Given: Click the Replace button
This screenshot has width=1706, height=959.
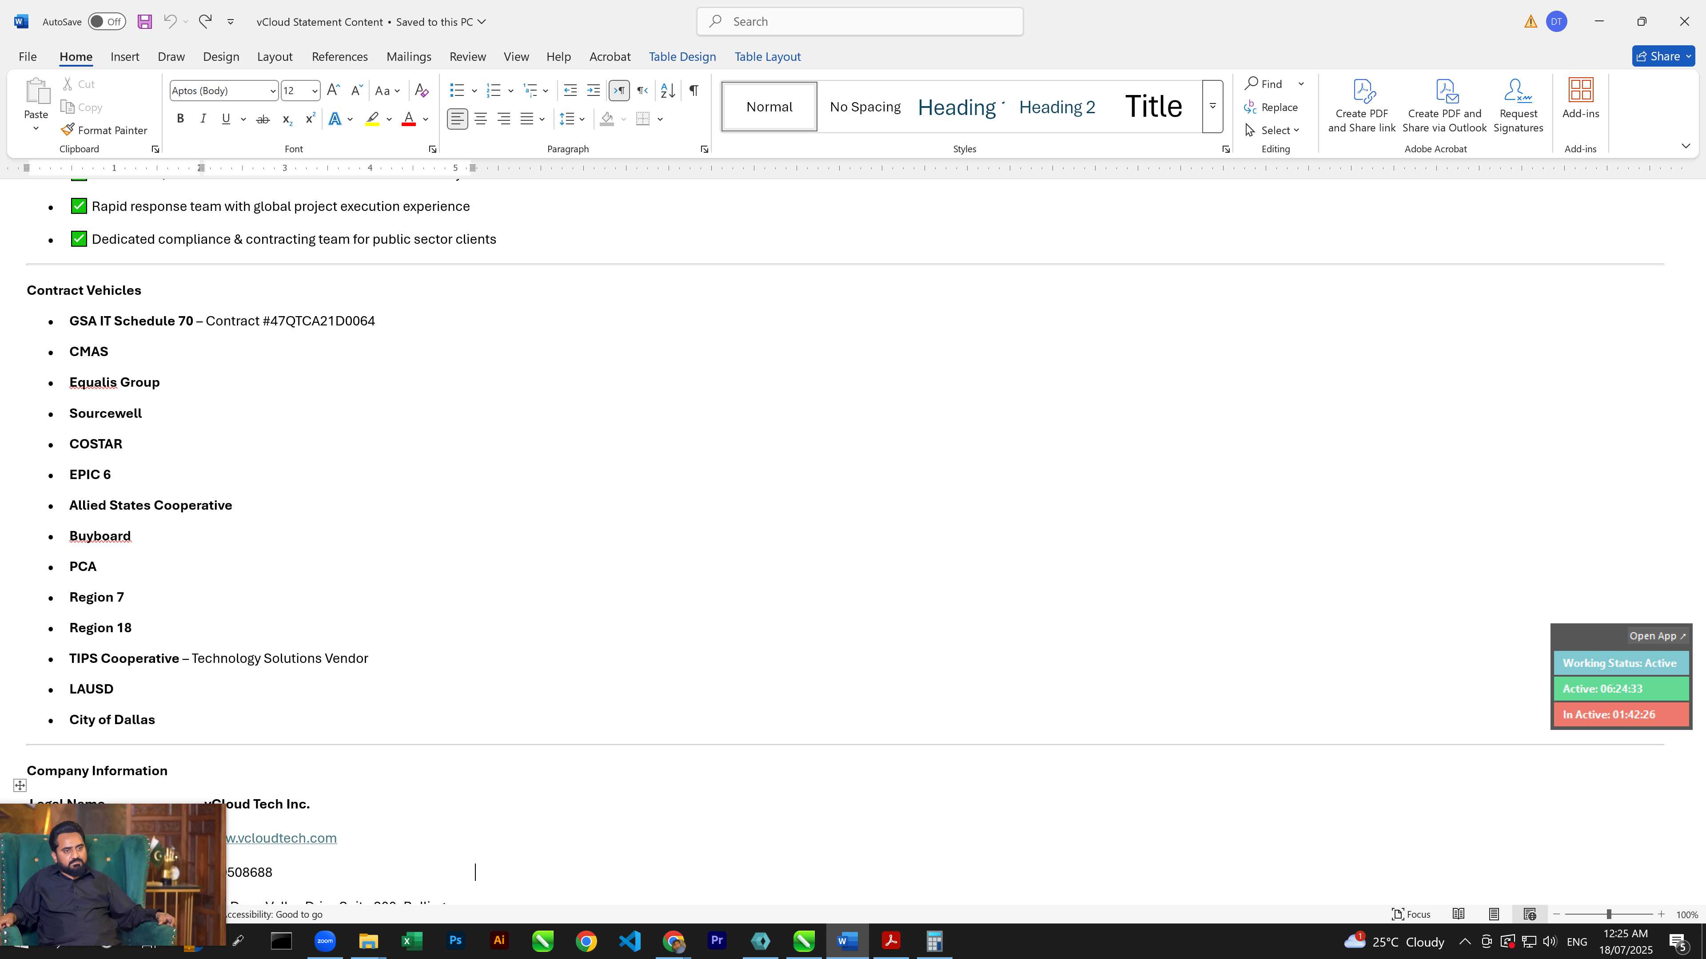Looking at the screenshot, I should tap(1271, 107).
